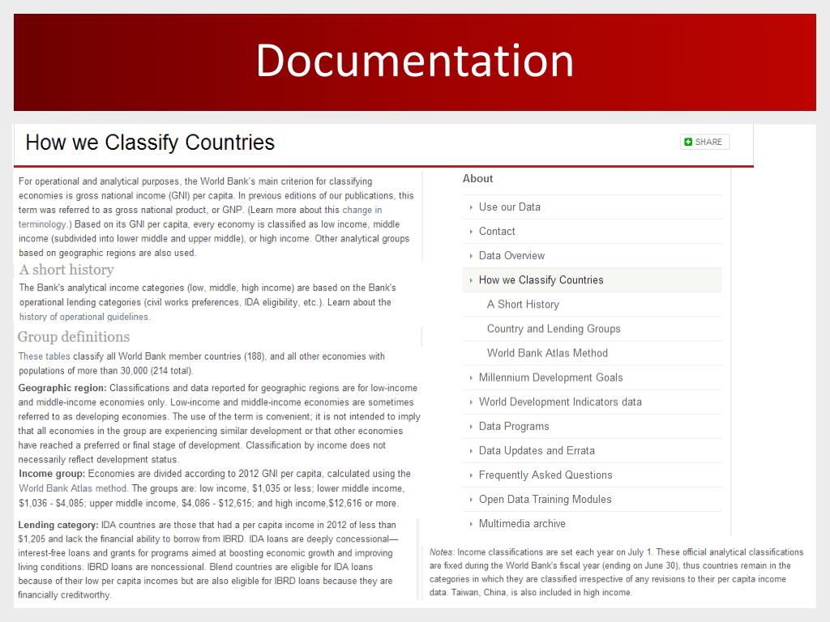830x622 pixels.
Task: Expand arrow beside Millennium Development Goals
Action: pos(471,377)
